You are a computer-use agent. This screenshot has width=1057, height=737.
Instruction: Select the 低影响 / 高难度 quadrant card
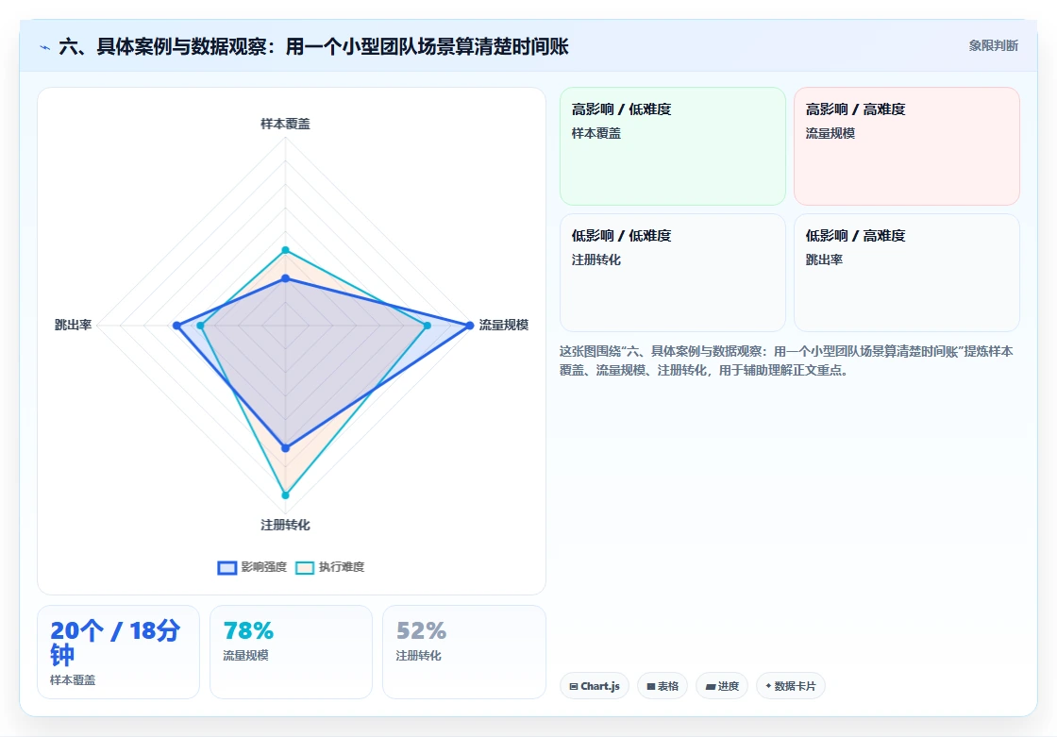tap(907, 273)
